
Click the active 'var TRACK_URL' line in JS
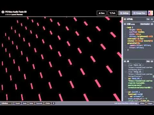click(x=135, y=79)
